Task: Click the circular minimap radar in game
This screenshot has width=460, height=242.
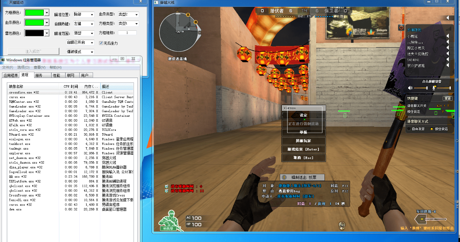Action: click(178, 32)
